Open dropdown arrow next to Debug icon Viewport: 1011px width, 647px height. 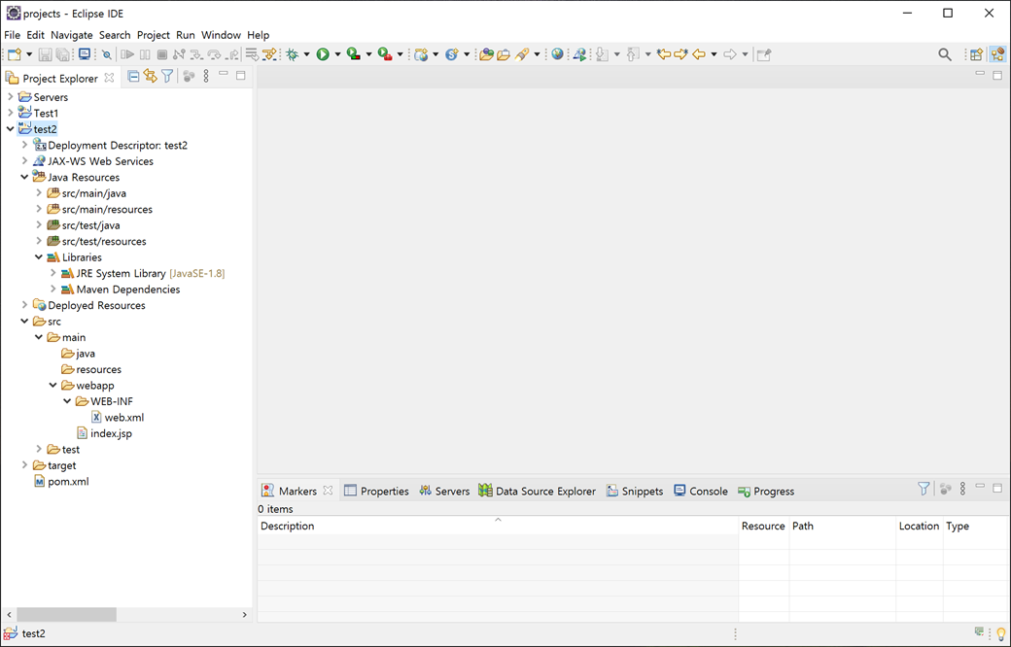coord(307,54)
